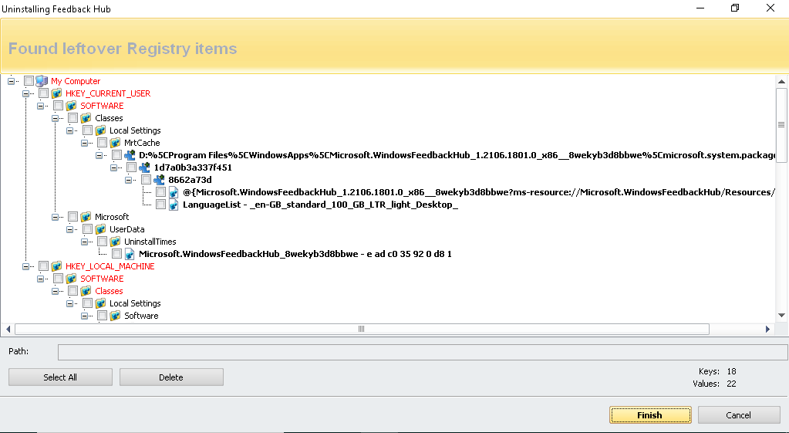Select the 'HKEY_LOCAL_MACHINE' label text
Image resolution: width=789 pixels, height=433 pixels.
[110, 266]
